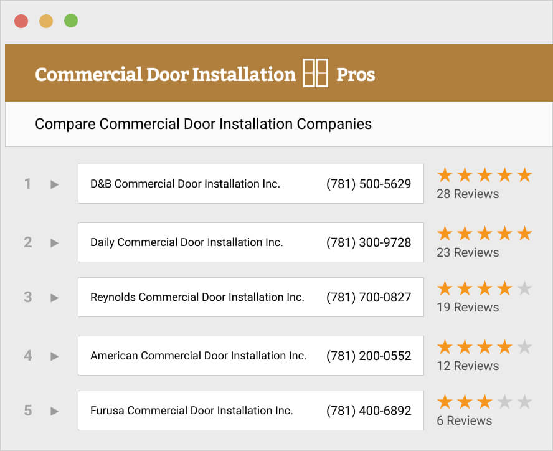Expand details for D&B Commercial Door Installation
Viewport: 553px width, 451px height.
pos(54,184)
